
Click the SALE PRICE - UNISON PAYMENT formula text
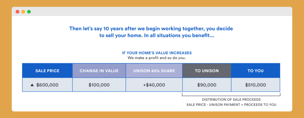[231, 105]
